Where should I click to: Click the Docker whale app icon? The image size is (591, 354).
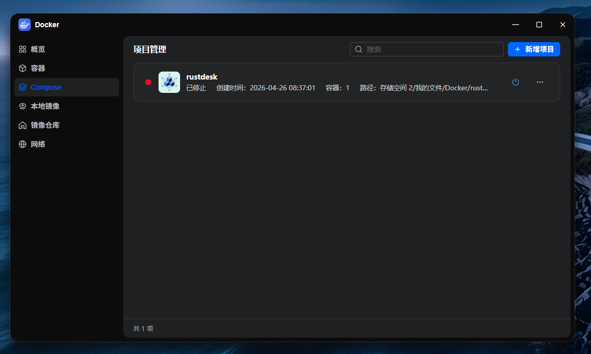tap(25, 25)
